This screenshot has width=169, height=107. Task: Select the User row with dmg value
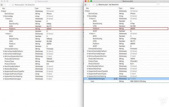click(x=126, y=81)
